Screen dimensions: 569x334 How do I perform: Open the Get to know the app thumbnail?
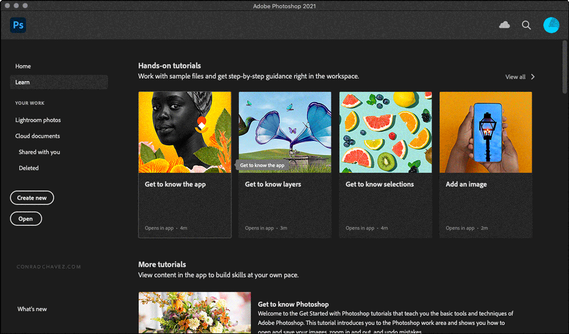(184, 132)
